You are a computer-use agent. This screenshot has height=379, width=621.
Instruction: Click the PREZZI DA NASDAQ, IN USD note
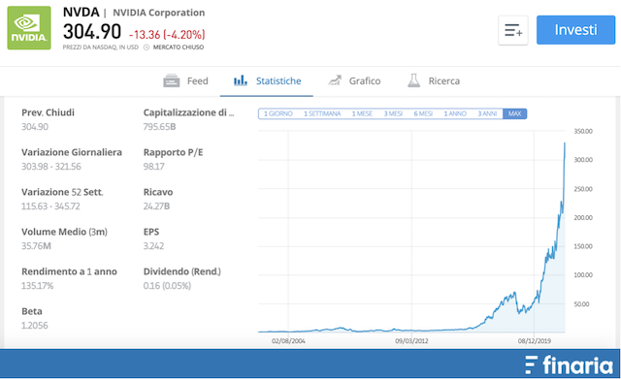tap(101, 47)
